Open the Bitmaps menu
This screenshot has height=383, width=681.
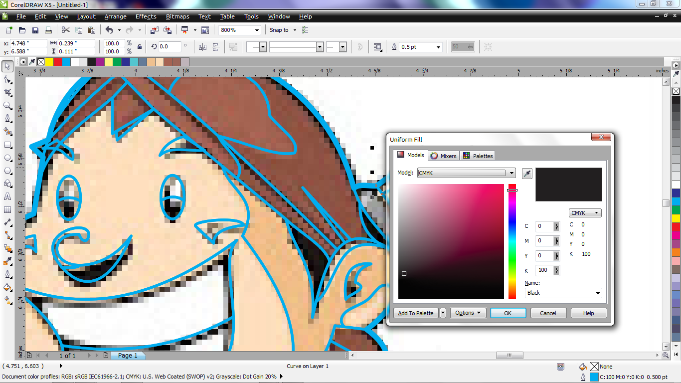pyautogui.click(x=177, y=16)
